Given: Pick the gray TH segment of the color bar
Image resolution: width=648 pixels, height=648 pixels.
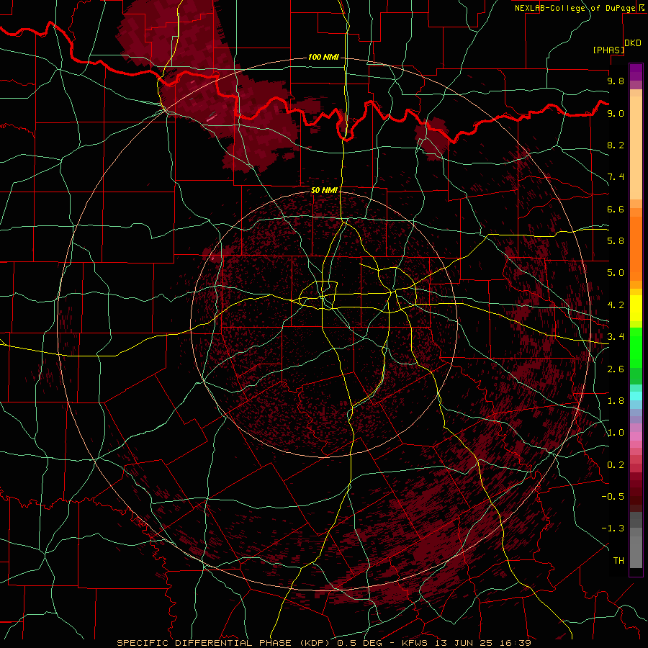Looking at the screenshot, I should point(636,552).
